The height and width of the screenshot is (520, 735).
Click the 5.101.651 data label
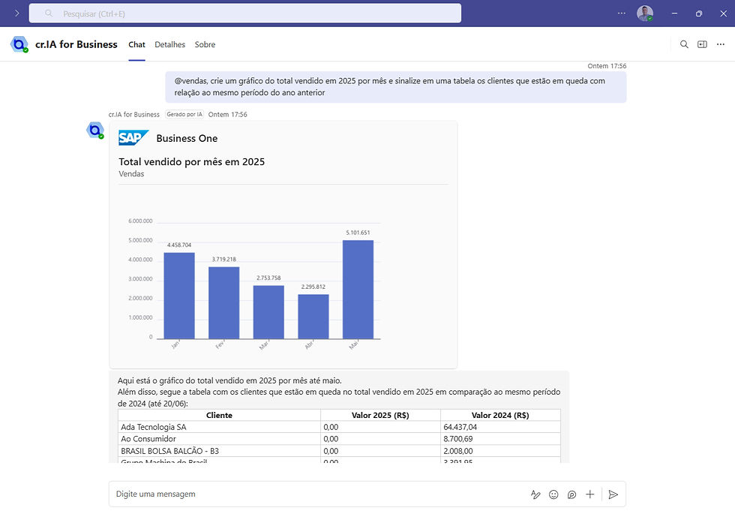coord(358,233)
